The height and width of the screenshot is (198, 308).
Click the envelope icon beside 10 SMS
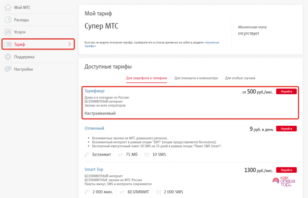147,155
